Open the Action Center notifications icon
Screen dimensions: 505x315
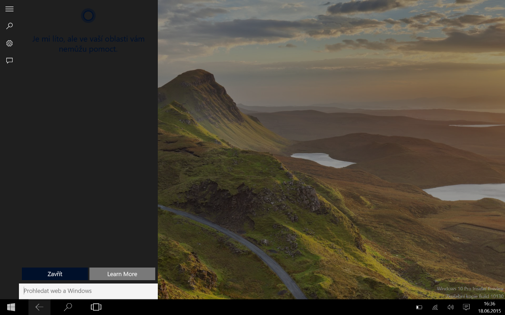[x=466, y=307]
